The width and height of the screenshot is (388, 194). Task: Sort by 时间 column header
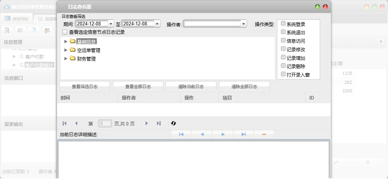coord(88,98)
